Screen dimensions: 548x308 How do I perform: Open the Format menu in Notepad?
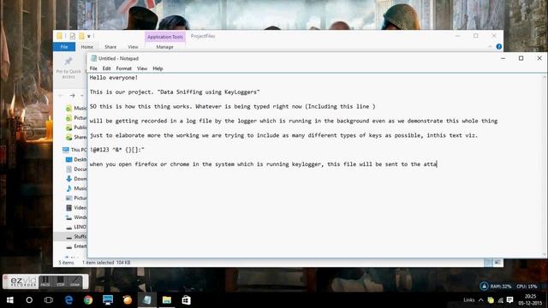click(x=123, y=68)
